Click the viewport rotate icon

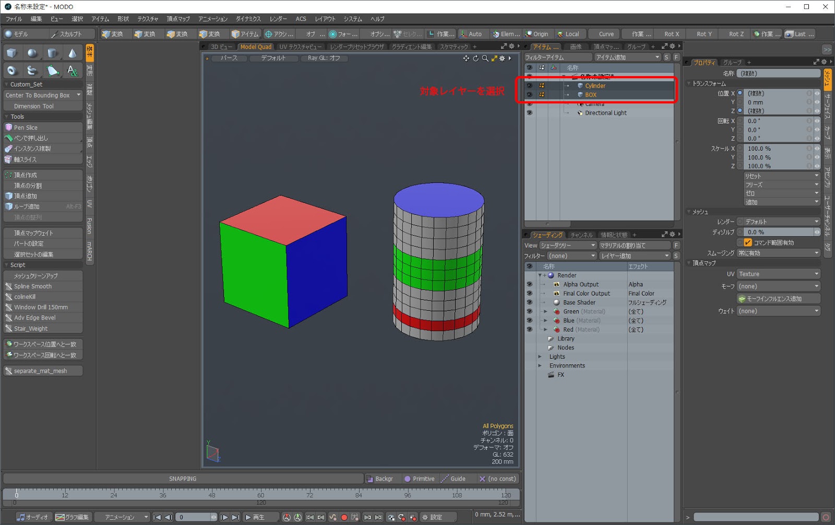pos(475,58)
